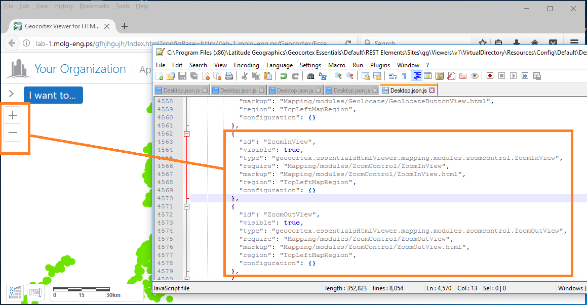The height and width of the screenshot is (305, 587).
Task: Run macro multiple times icon
Action: pyautogui.click(x=525, y=76)
